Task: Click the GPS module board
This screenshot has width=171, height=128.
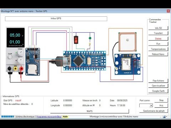Action: 128,64
